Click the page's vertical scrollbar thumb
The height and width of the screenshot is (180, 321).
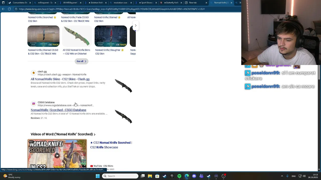pyautogui.click(x=319, y=72)
